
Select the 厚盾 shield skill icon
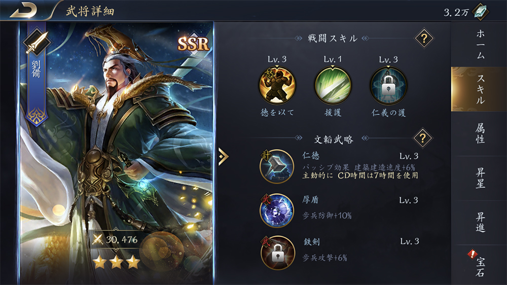277,210
